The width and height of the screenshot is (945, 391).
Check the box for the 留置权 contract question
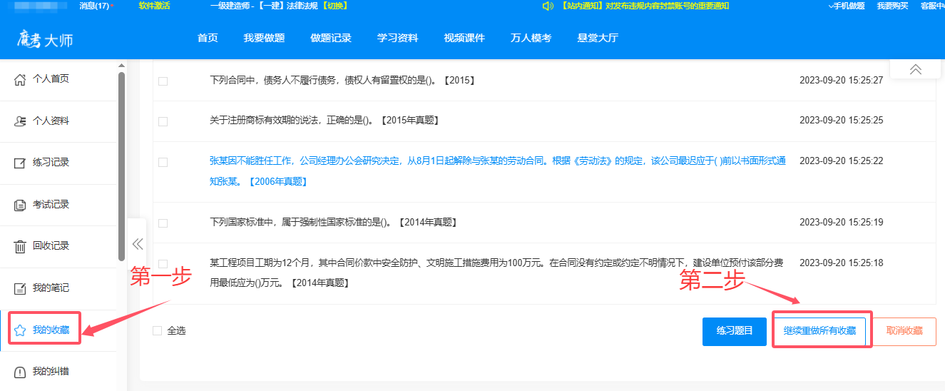click(163, 81)
